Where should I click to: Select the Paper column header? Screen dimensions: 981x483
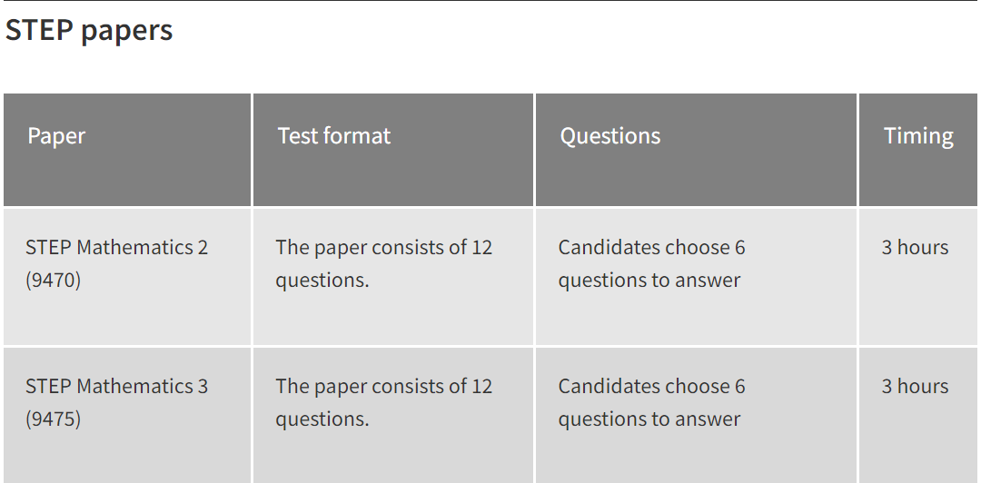(x=127, y=150)
